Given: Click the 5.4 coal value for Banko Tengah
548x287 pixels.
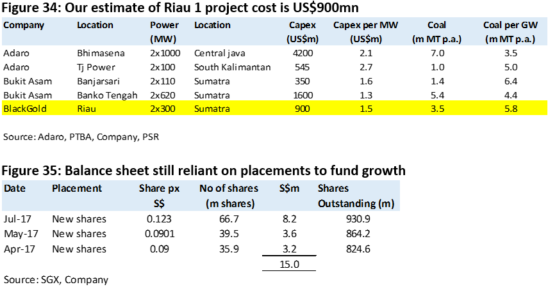Looking at the screenshot, I should (x=438, y=95).
